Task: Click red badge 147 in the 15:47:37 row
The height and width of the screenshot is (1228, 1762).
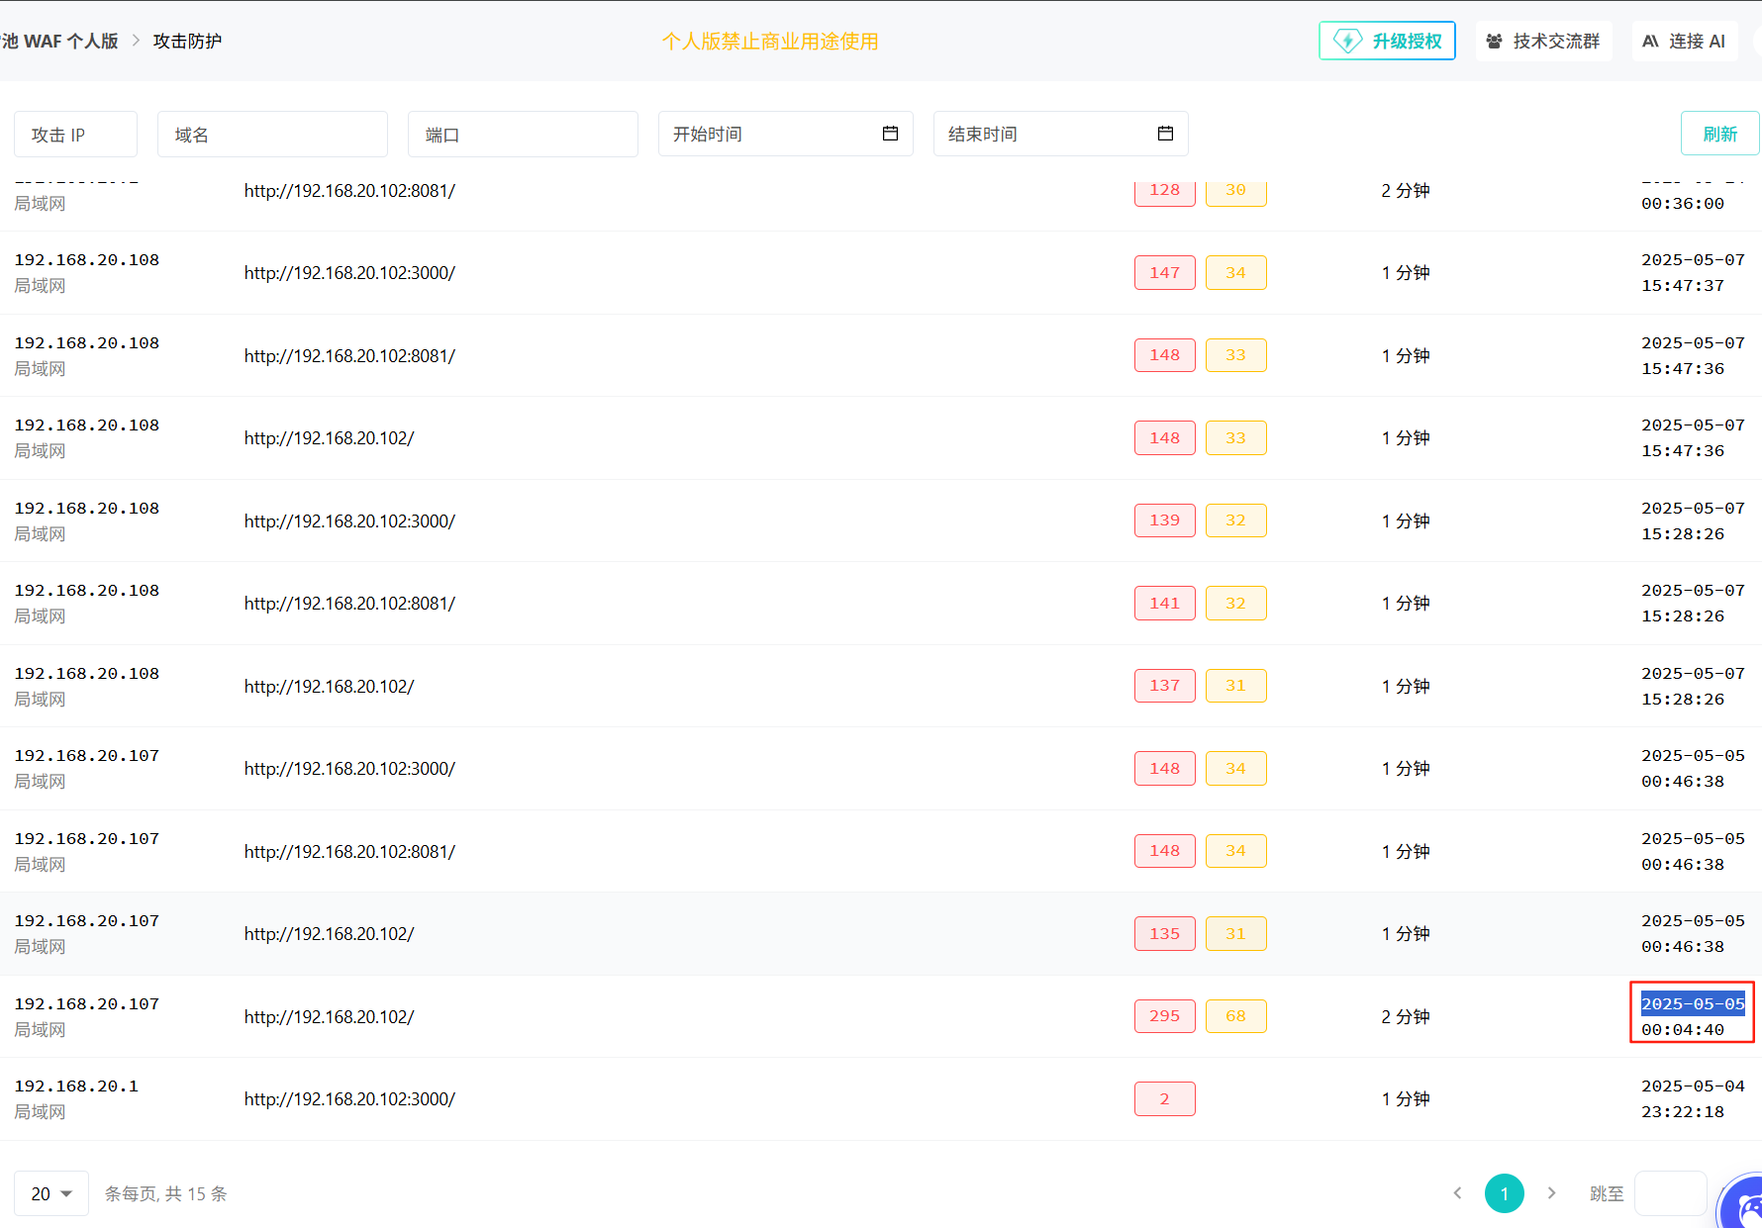Action: [x=1165, y=272]
